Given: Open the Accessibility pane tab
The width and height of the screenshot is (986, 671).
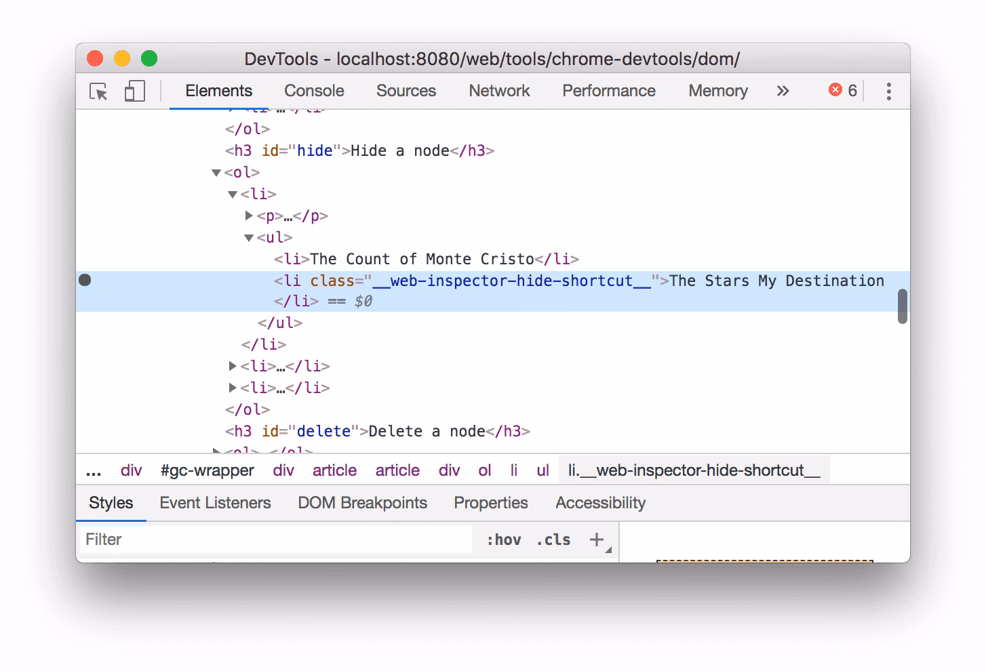Looking at the screenshot, I should [x=600, y=503].
